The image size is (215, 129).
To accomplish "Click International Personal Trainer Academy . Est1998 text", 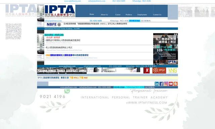I will click(62, 29).
